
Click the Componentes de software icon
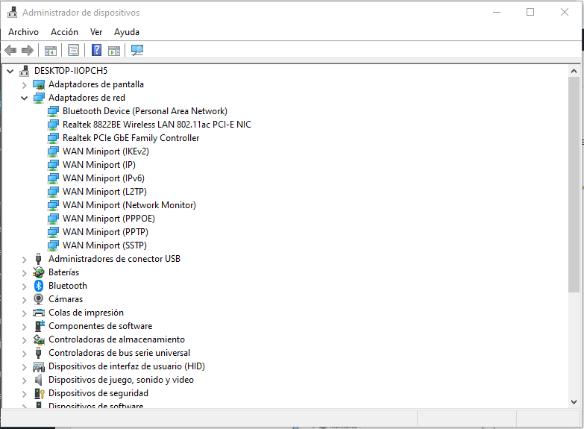pyautogui.click(x=40, y=326)
